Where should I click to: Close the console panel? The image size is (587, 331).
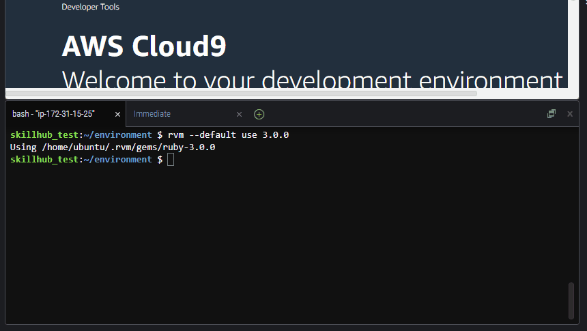click(570, 114)
